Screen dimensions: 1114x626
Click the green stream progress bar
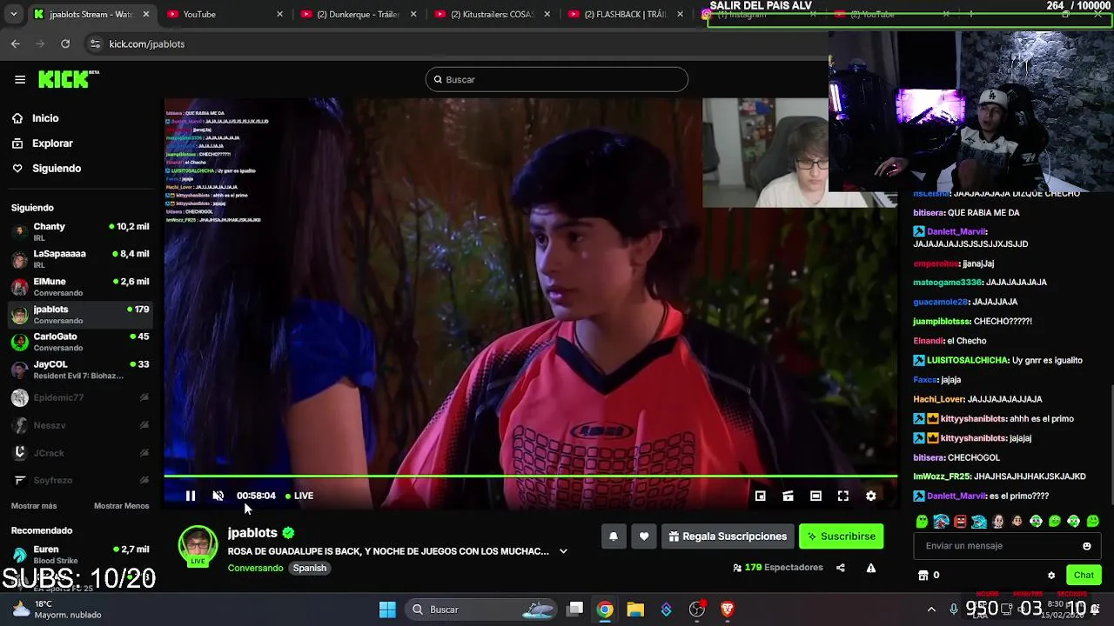[x=530, y=476]
